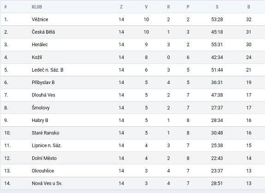The image size is (265, 193).
Task: Select the Herálec team name
Action: (x=40, y=44)
